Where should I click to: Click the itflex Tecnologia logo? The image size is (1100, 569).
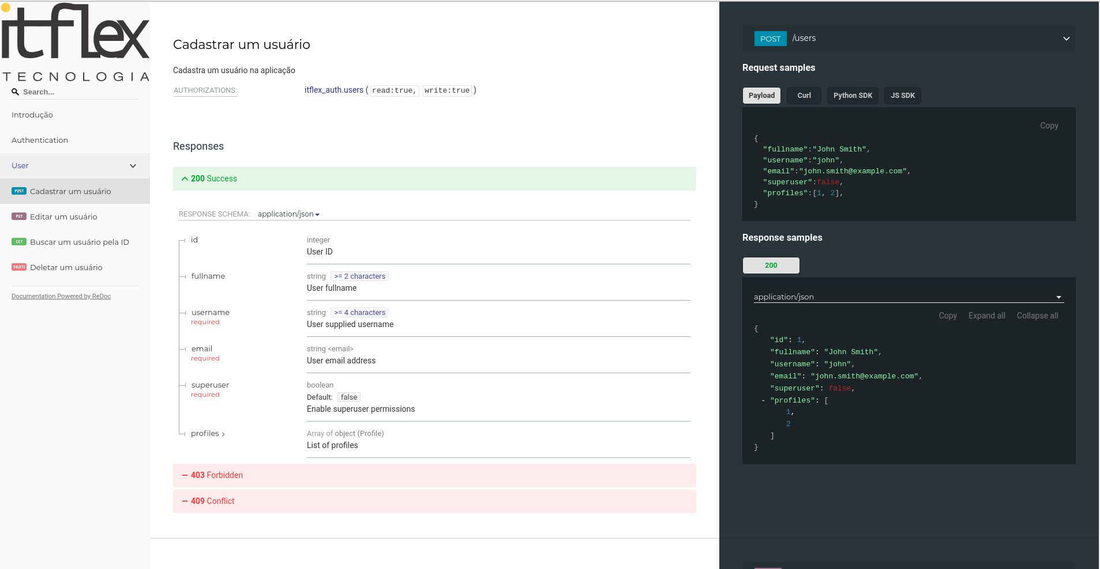pyautogui.click(x=75, y=42)
